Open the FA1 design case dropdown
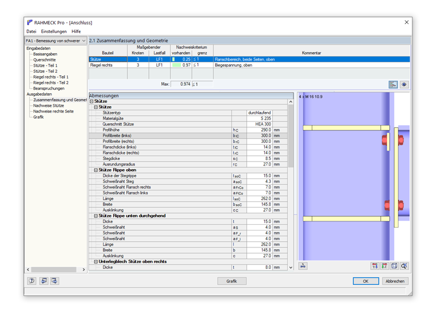430x322 pixels. 56,41
